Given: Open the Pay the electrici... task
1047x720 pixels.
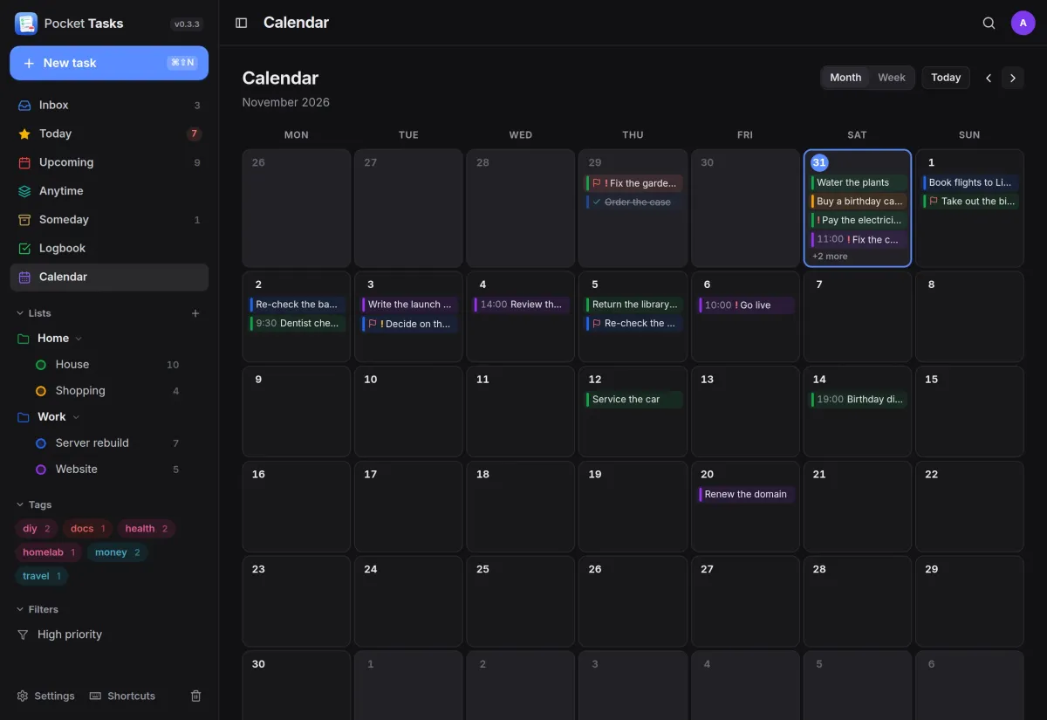Looking at the screenshot, I should click(859, 221).
